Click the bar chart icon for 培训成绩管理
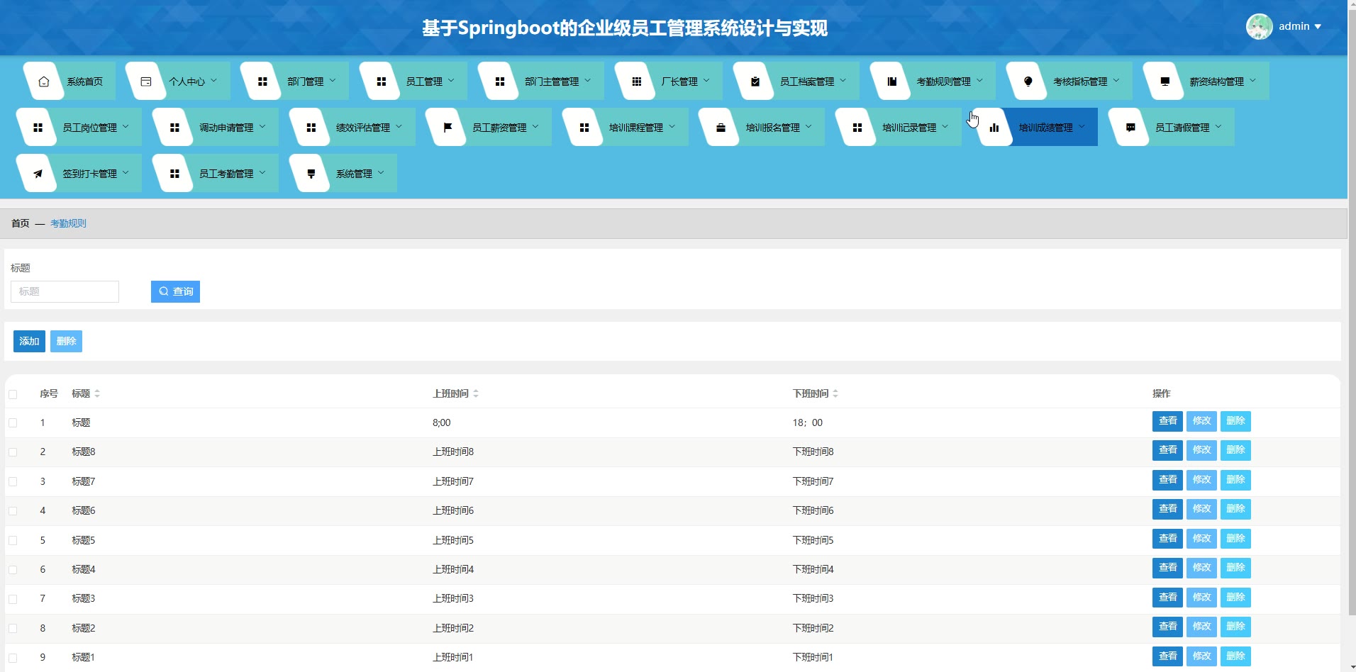Image resolution: width=1356 pixels, height=672 pixels. click(x=994, y=128)
